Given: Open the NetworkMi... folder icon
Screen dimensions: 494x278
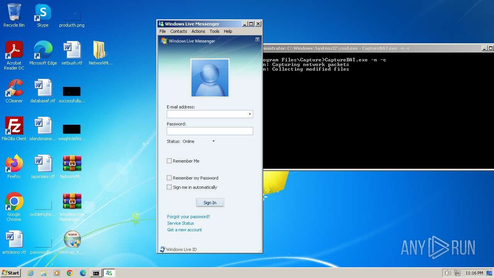Looking at the screenshot, I should [x=100, y=53].
